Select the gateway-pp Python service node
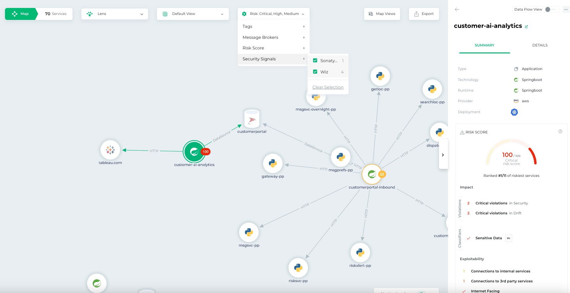 pyautogui.click(x=273, y=163)
